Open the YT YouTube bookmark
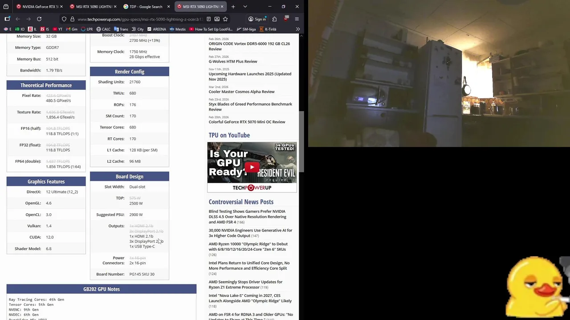Screen dimensions: 570x320 [x=58, y=29]
